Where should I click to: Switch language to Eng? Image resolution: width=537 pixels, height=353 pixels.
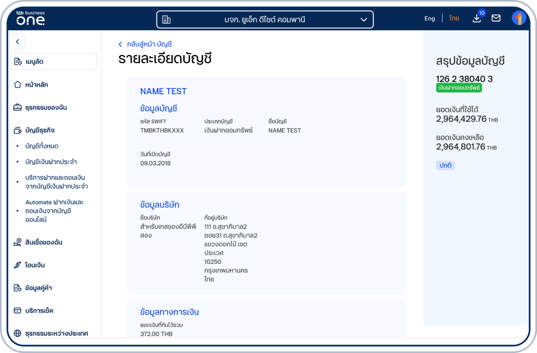coord(430,18)
